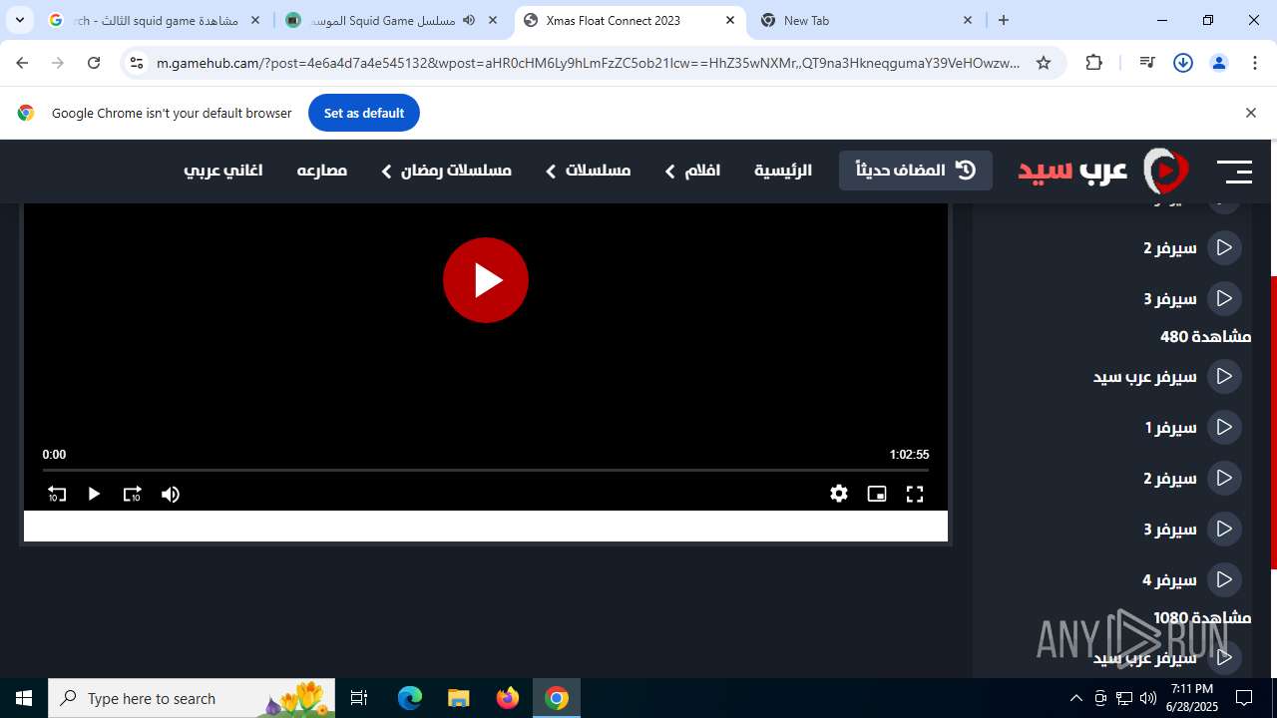Open Windows notification center
Viewport: 1277px width, 718px height.
point(1244,698)
